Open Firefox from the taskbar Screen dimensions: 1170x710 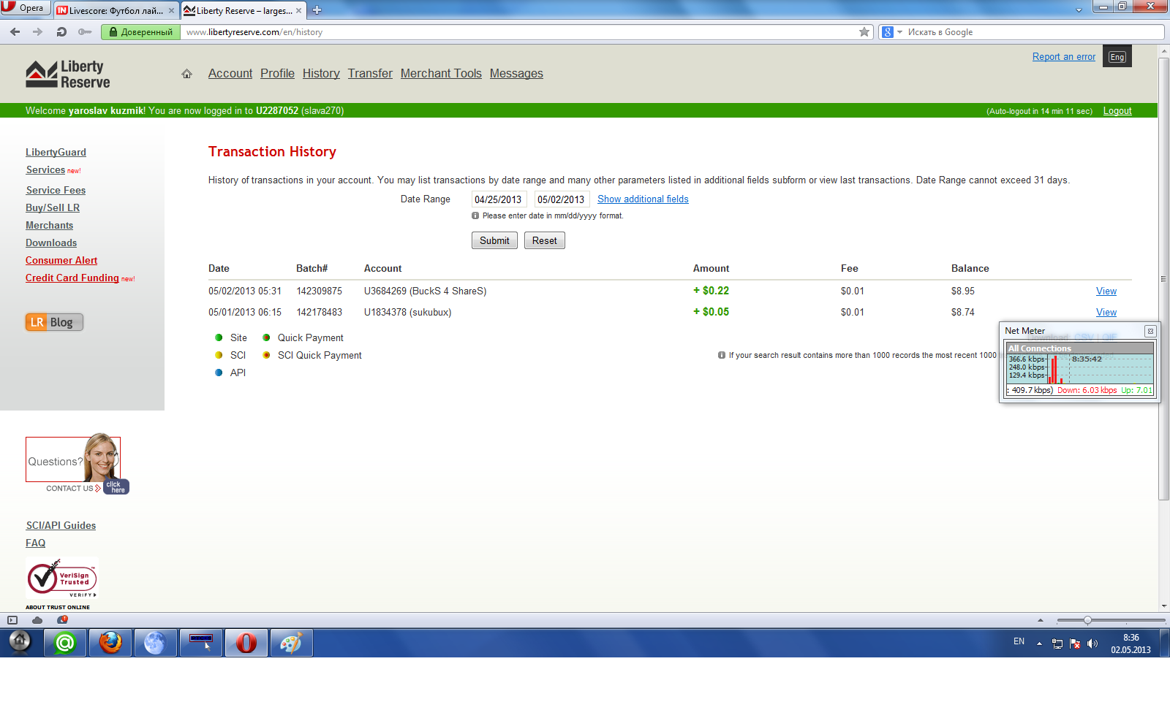(x=110, y=643)
